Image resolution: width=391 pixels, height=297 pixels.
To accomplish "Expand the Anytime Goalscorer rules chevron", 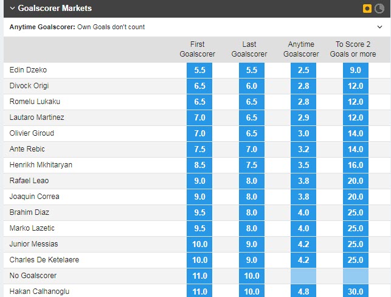I will [380, 27].
